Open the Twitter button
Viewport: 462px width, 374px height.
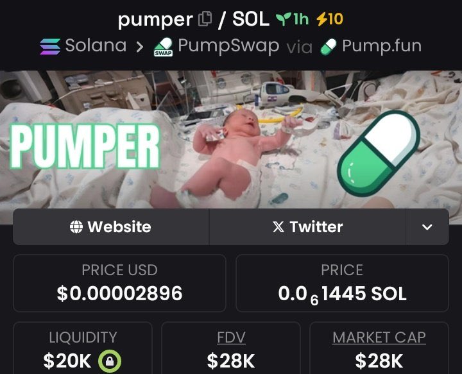(x=307, y=226)
